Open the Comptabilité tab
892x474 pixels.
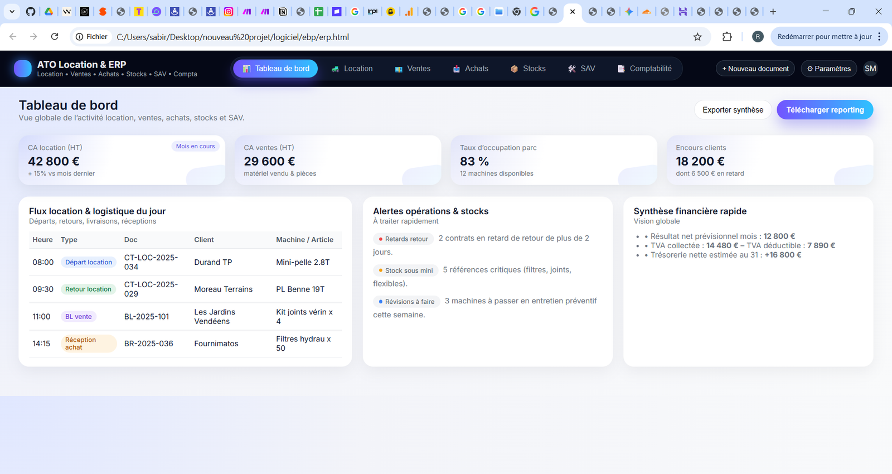[644, 69]
